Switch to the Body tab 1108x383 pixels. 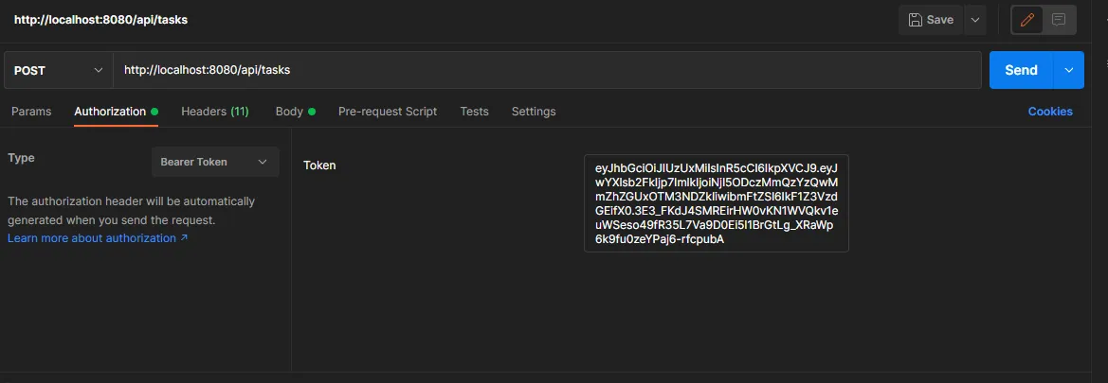[x=289, y=112]
